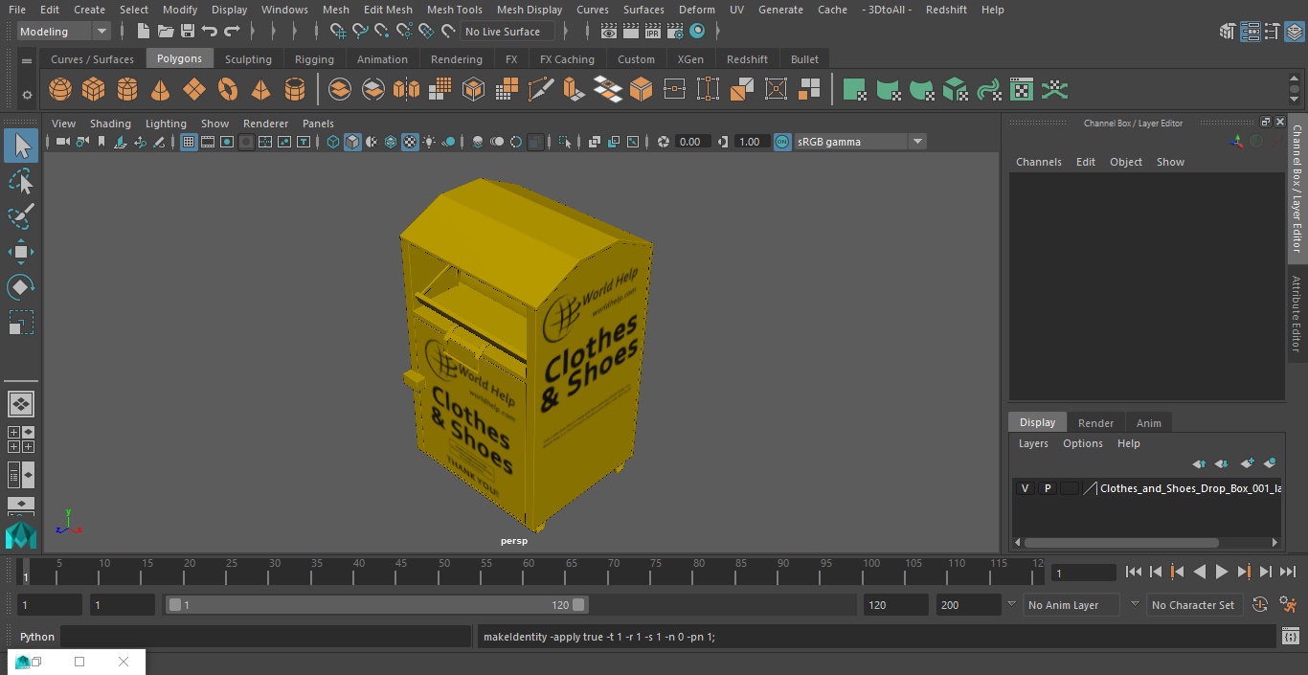Switch to the Render layer tab
This screenshot has width=1308, height=675.
pos(1095,423)
